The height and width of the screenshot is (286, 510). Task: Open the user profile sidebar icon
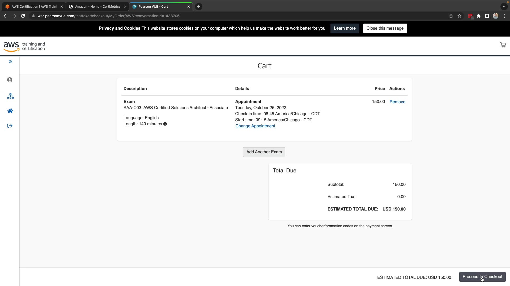(x=10, y=80)
